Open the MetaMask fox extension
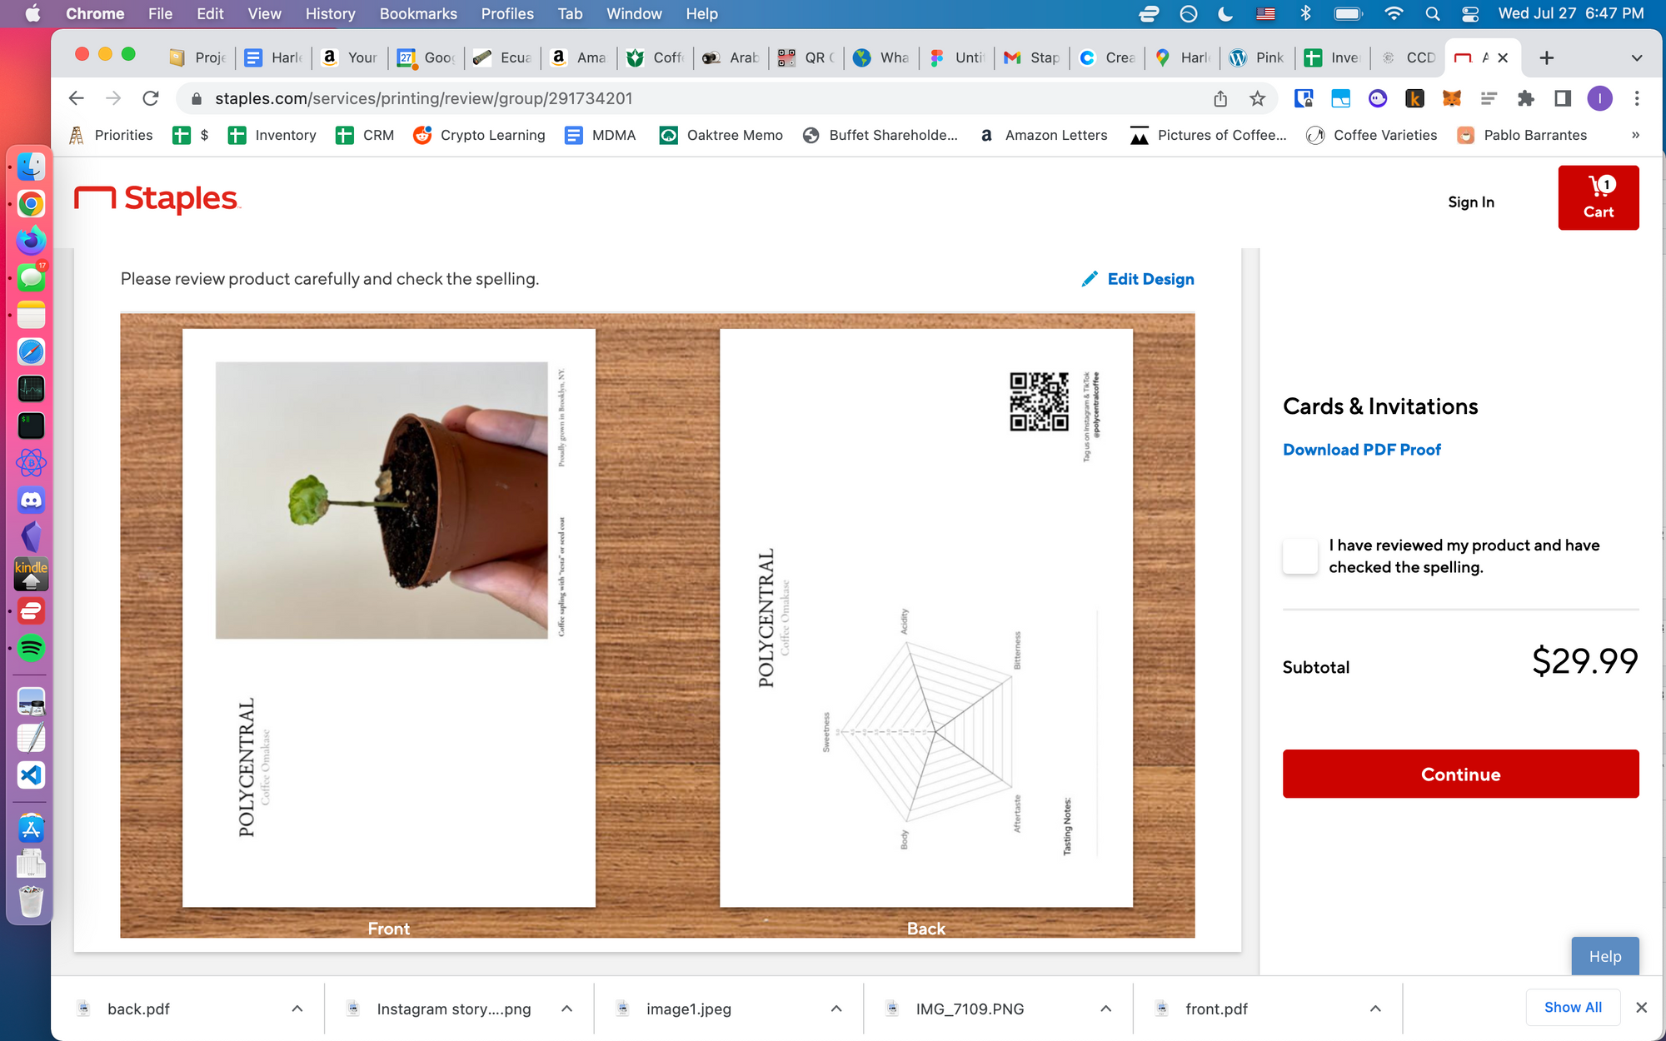Image resolution: width=1666 pixels, height=1041 pixels. click(x=1451, y=99)
